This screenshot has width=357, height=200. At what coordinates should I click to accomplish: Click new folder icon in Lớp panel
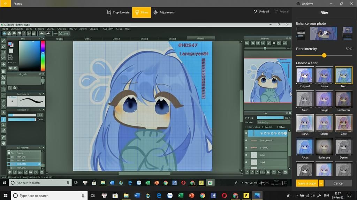pos(268,172)
